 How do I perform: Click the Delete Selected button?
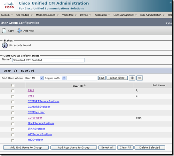[150, 148]
